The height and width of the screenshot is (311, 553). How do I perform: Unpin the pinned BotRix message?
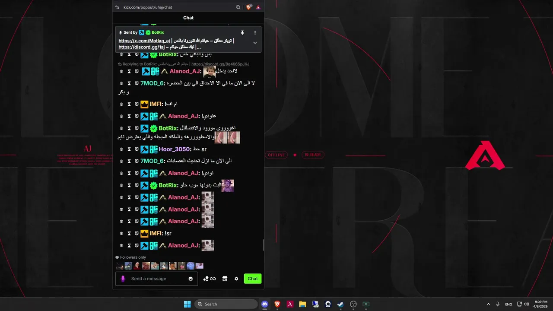[x=242, y=32]
